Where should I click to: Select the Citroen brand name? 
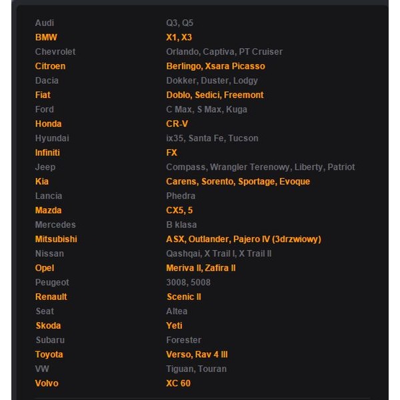click(50, 66)
